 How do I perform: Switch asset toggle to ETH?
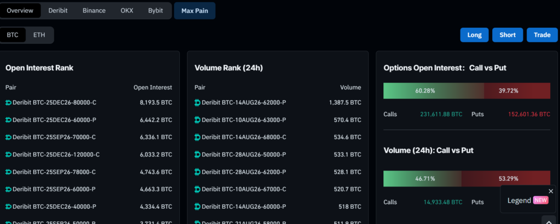(x=39, y=35)
